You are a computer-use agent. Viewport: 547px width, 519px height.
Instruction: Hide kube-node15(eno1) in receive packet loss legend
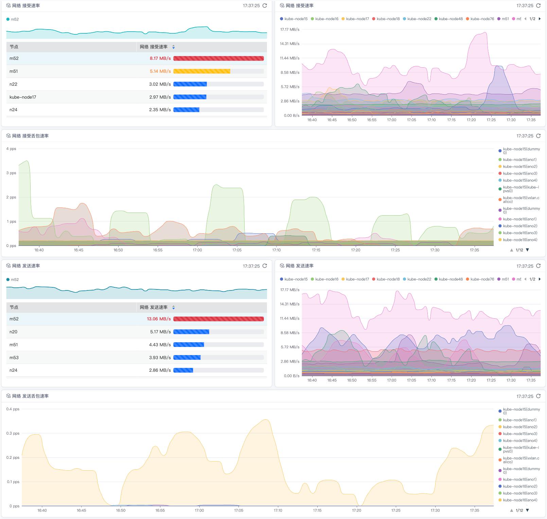click(519, 160)
